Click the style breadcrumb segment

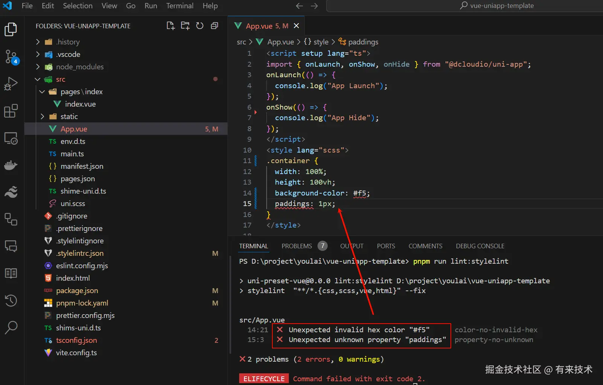pos(321,42)
